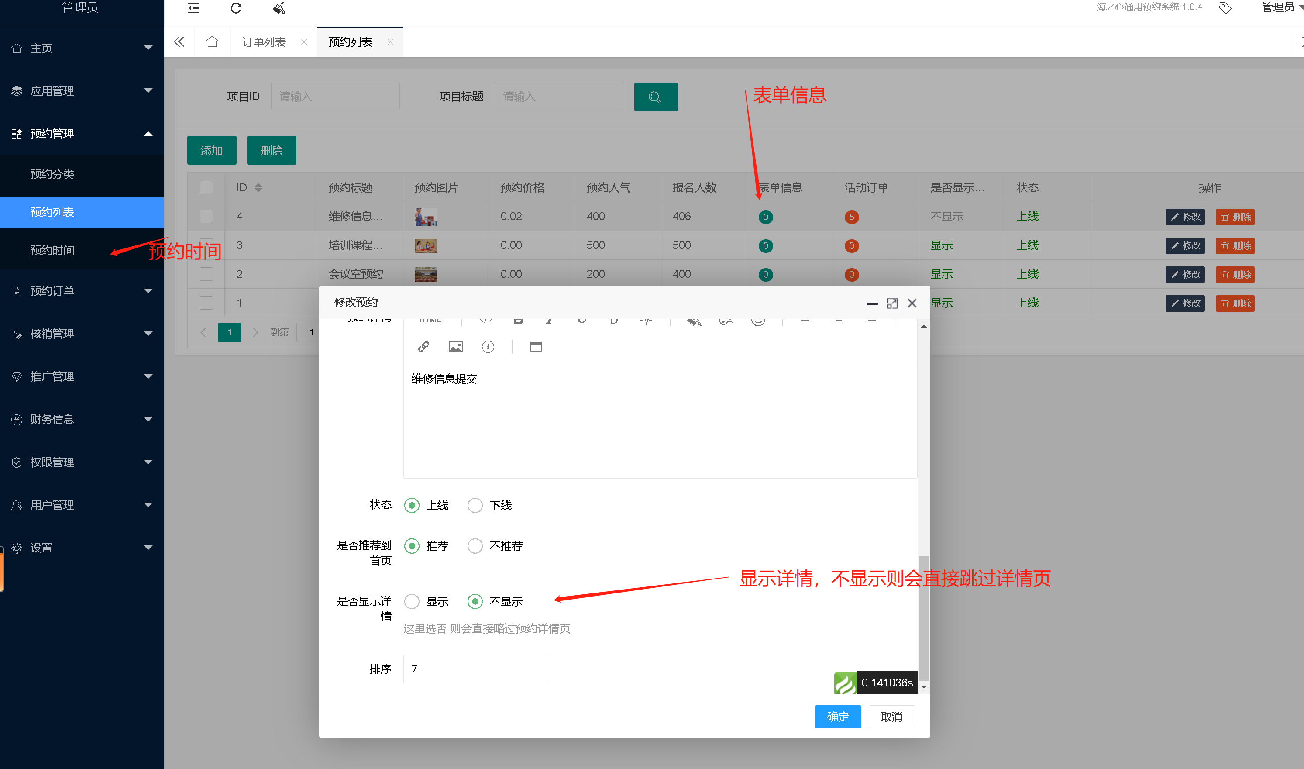The height and width of the screenshot is (769, 1304).
Task: Focus the 项目标题 input field
Action: pos(559,97)
